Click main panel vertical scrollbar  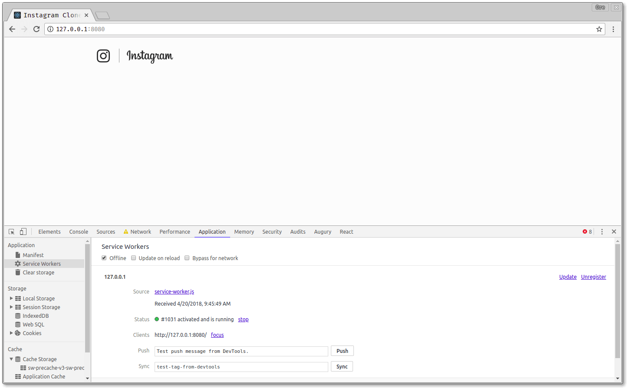point(617,301)
